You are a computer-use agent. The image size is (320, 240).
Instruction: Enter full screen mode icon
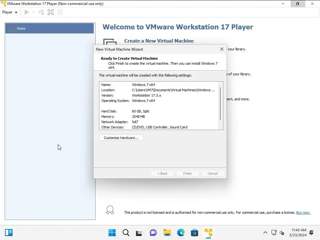(x=51, y=12)
